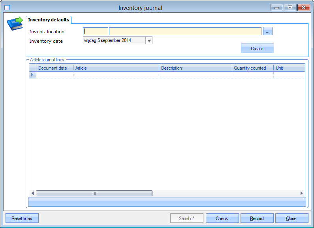Expand the Inventory date dropdown
314x228 pixels.
149,40
